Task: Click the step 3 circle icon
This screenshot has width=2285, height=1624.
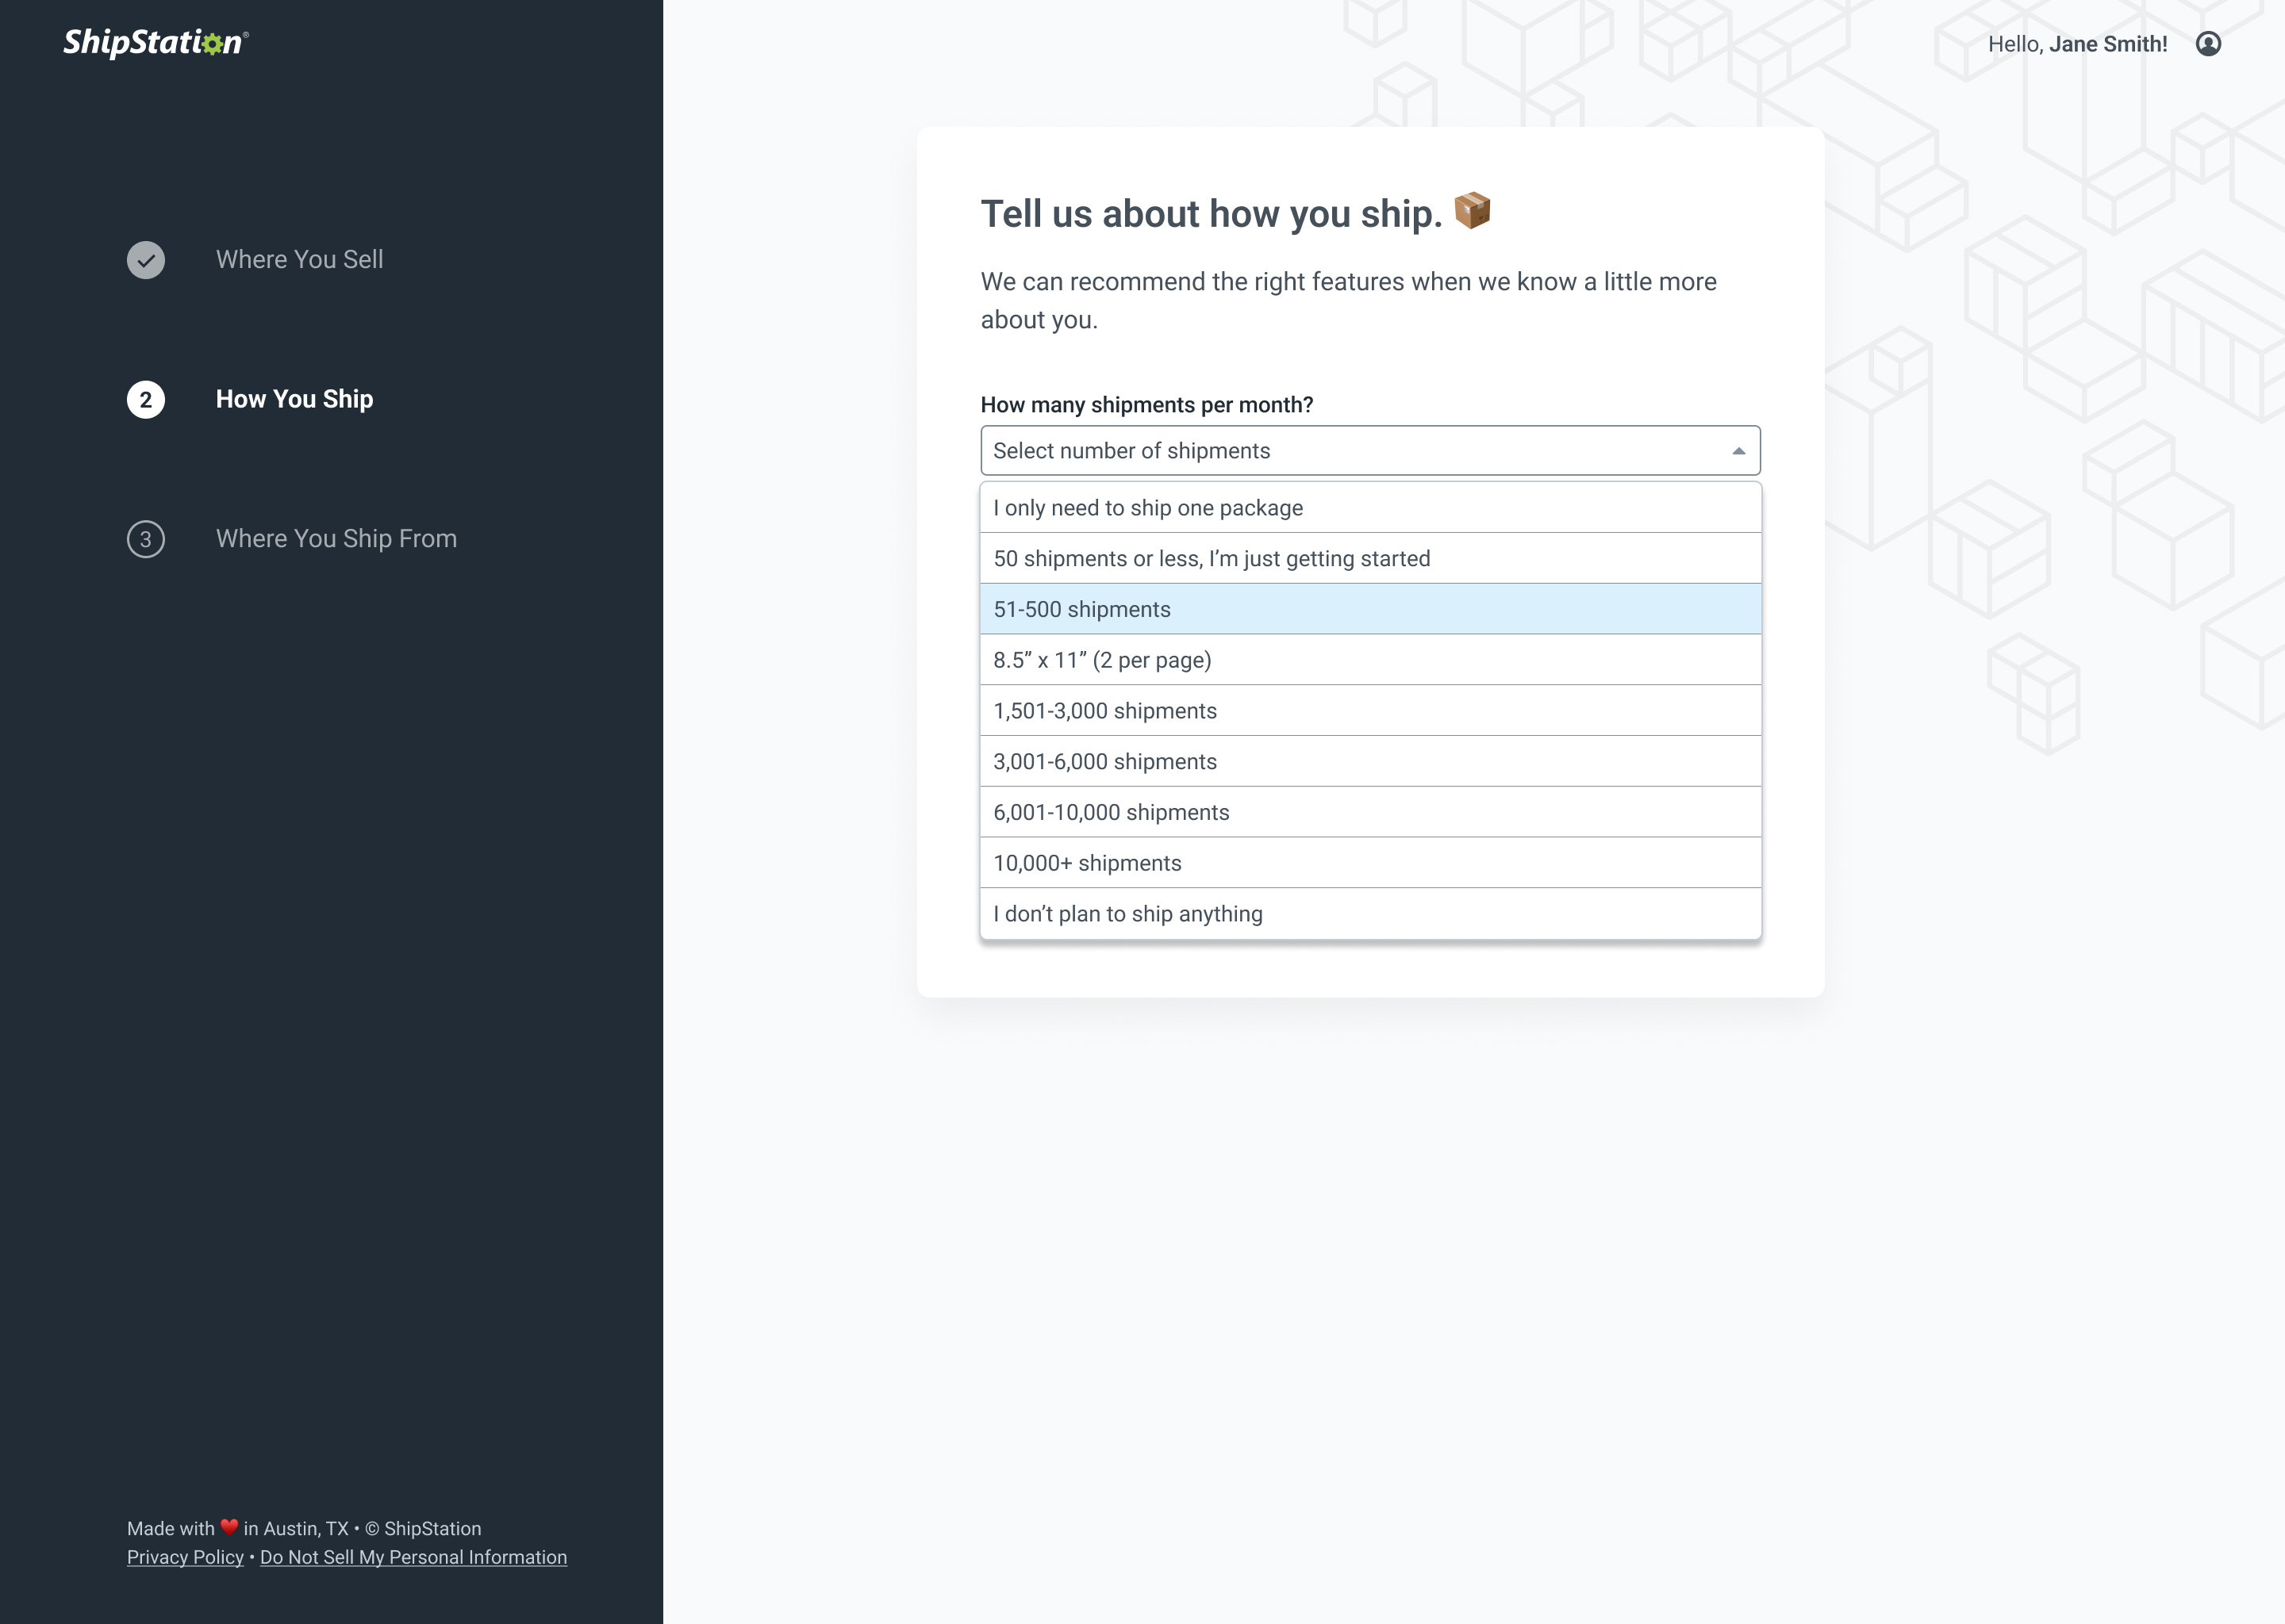Action: click(148, 538)
